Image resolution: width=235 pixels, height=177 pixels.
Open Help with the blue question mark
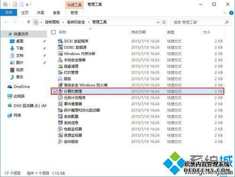tap(231, 13)
